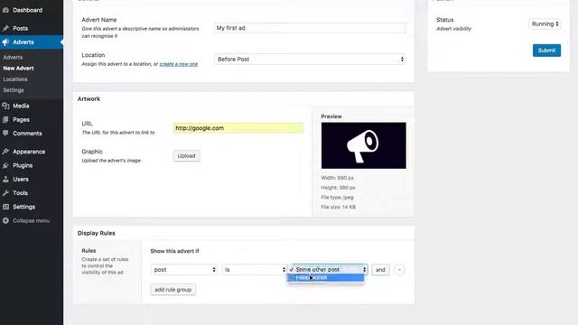This screenshot has width=578, height=325.
Task: Click the Settings sliders icon in sidebar
Action: 5,207
